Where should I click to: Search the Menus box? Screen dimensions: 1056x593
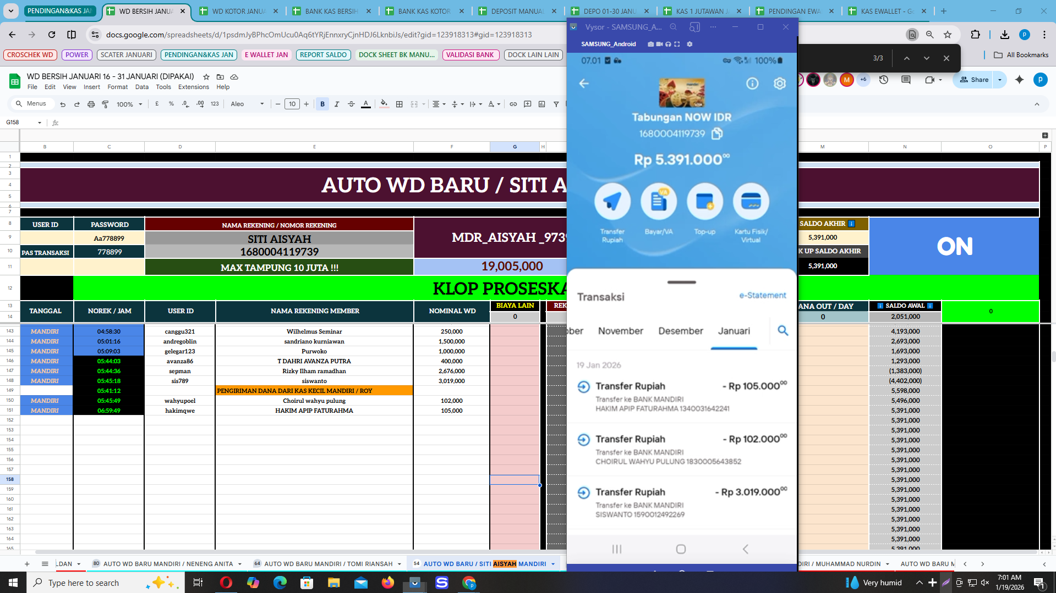32,104
